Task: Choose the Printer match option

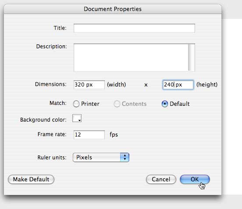Action: (76, 104)
